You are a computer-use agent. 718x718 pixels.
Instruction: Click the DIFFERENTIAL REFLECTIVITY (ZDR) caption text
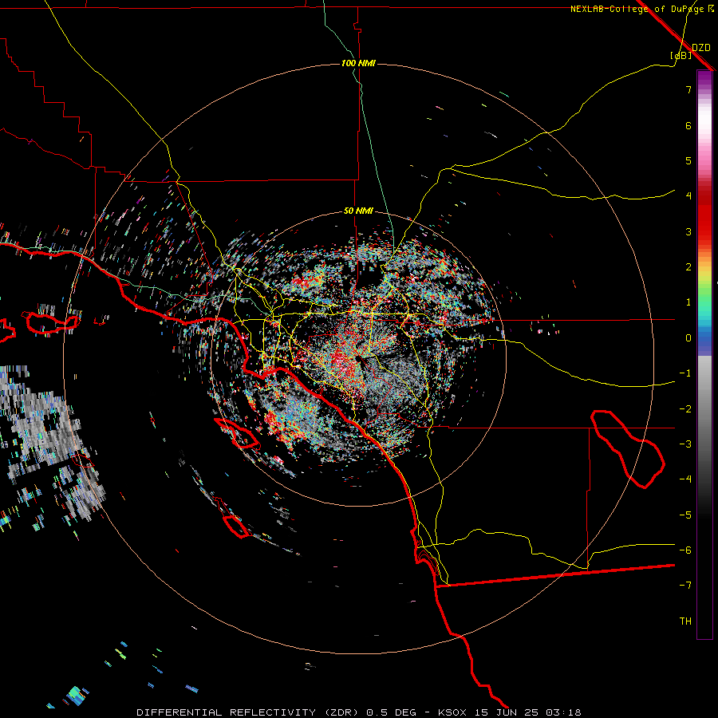pyautogui.click(x=249, y=712)
